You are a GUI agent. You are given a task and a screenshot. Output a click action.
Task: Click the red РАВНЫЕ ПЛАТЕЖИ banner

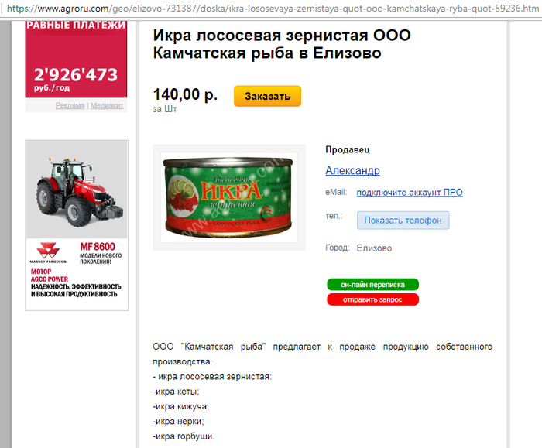76,59
